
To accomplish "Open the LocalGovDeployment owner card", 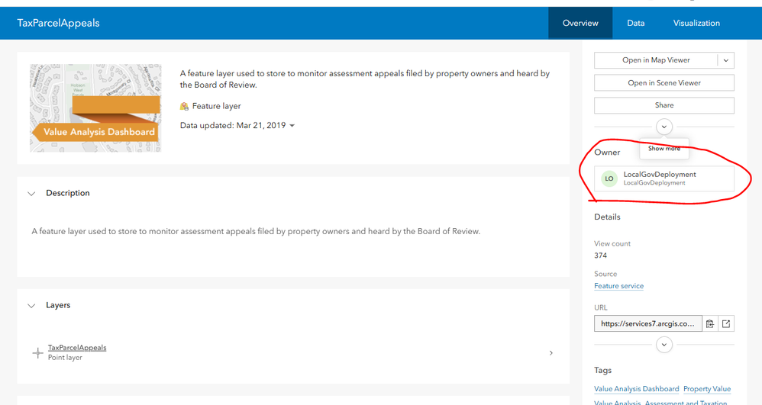I will [x=664, y=178].
